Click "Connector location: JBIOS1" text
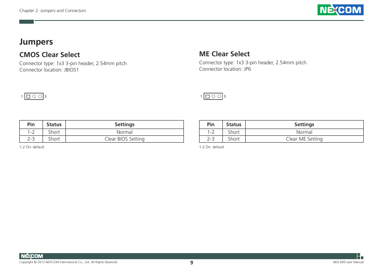 (x=49, y=70)
